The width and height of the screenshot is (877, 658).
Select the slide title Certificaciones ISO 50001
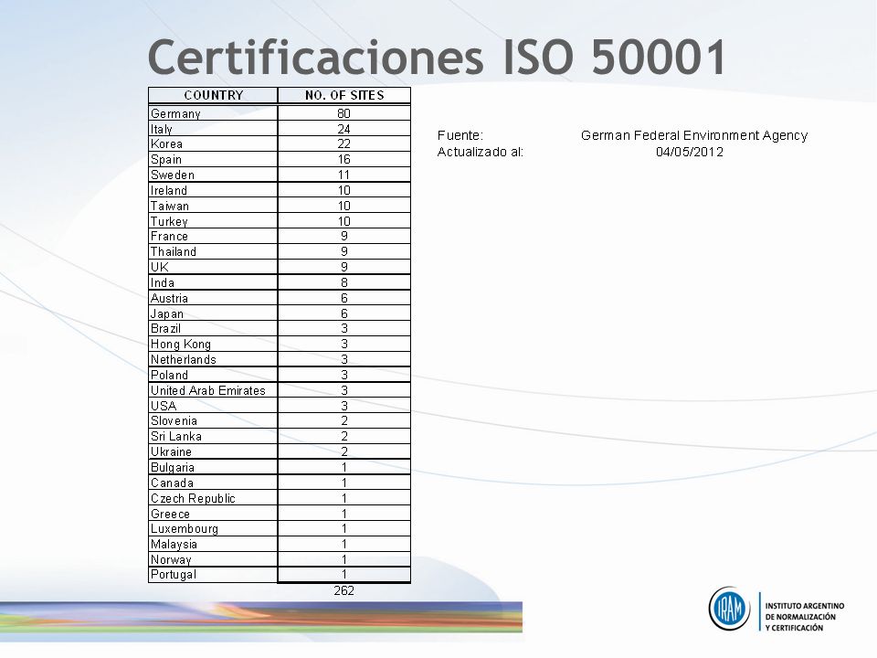tap(438, 57)
